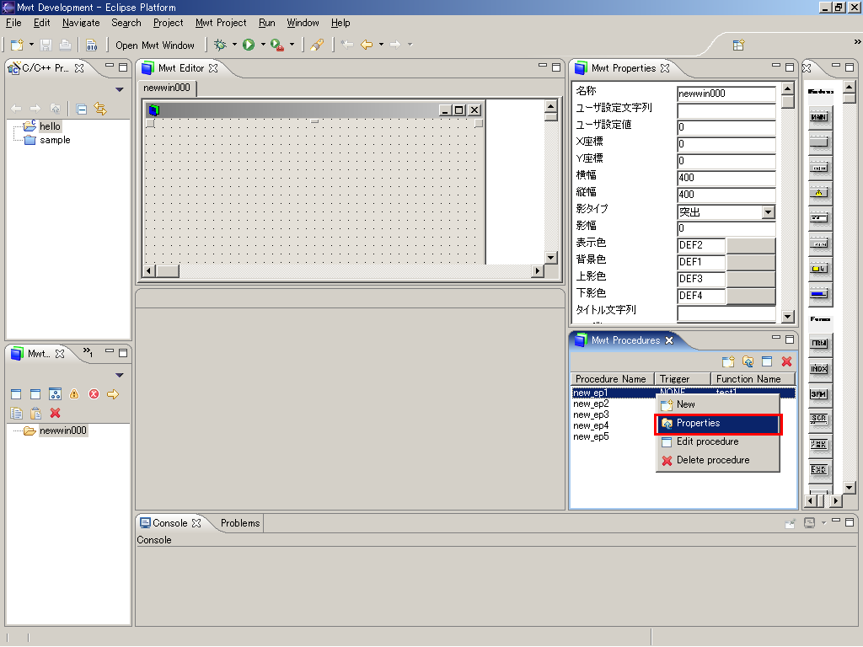Select the INDX widget in palette

click(819, 369)
